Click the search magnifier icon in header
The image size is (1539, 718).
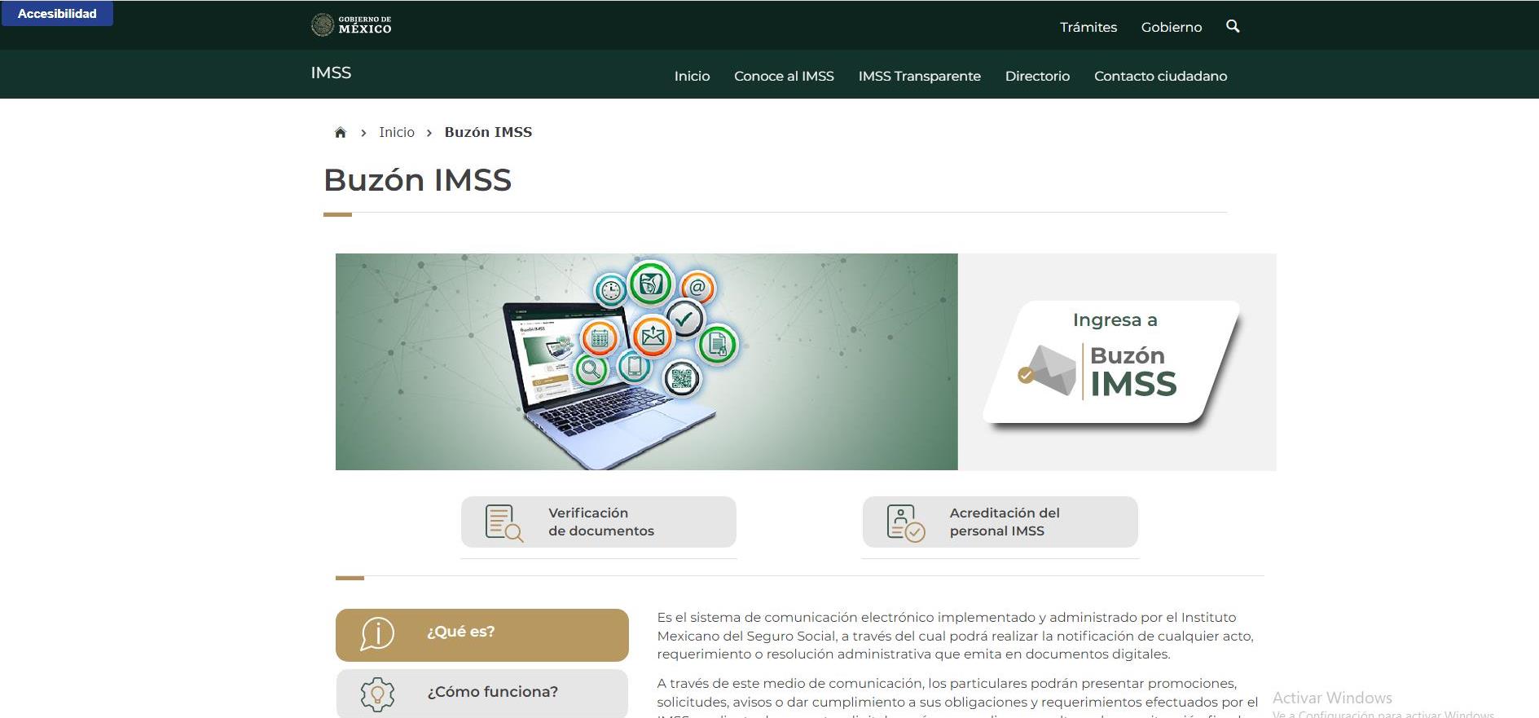click(1233, 26)
